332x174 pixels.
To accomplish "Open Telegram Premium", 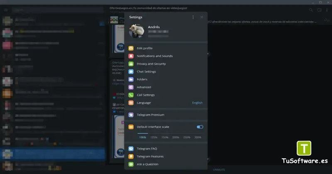I will [166, 115].
